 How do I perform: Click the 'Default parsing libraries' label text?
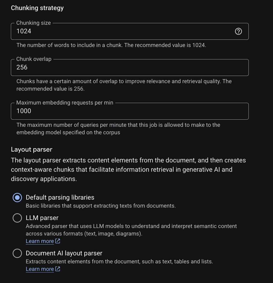(x=60, y=198)
